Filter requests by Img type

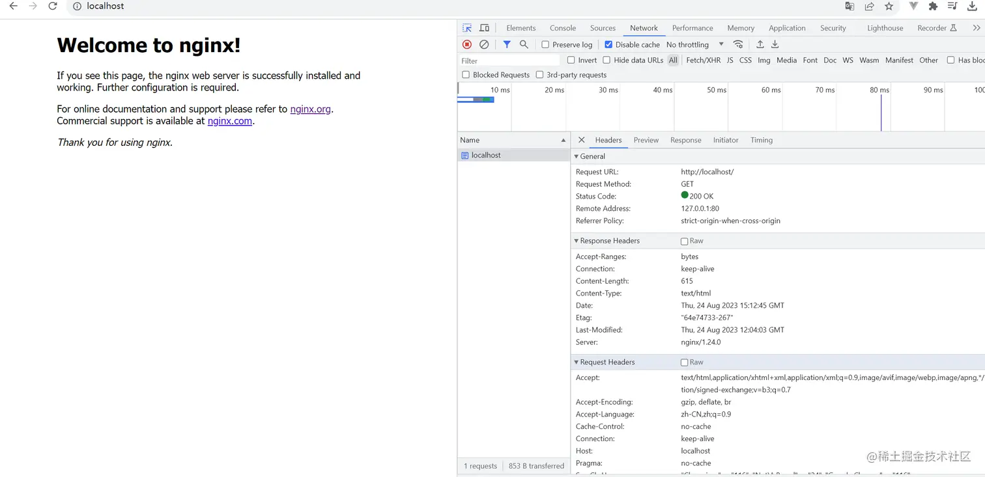click(764, 60)
